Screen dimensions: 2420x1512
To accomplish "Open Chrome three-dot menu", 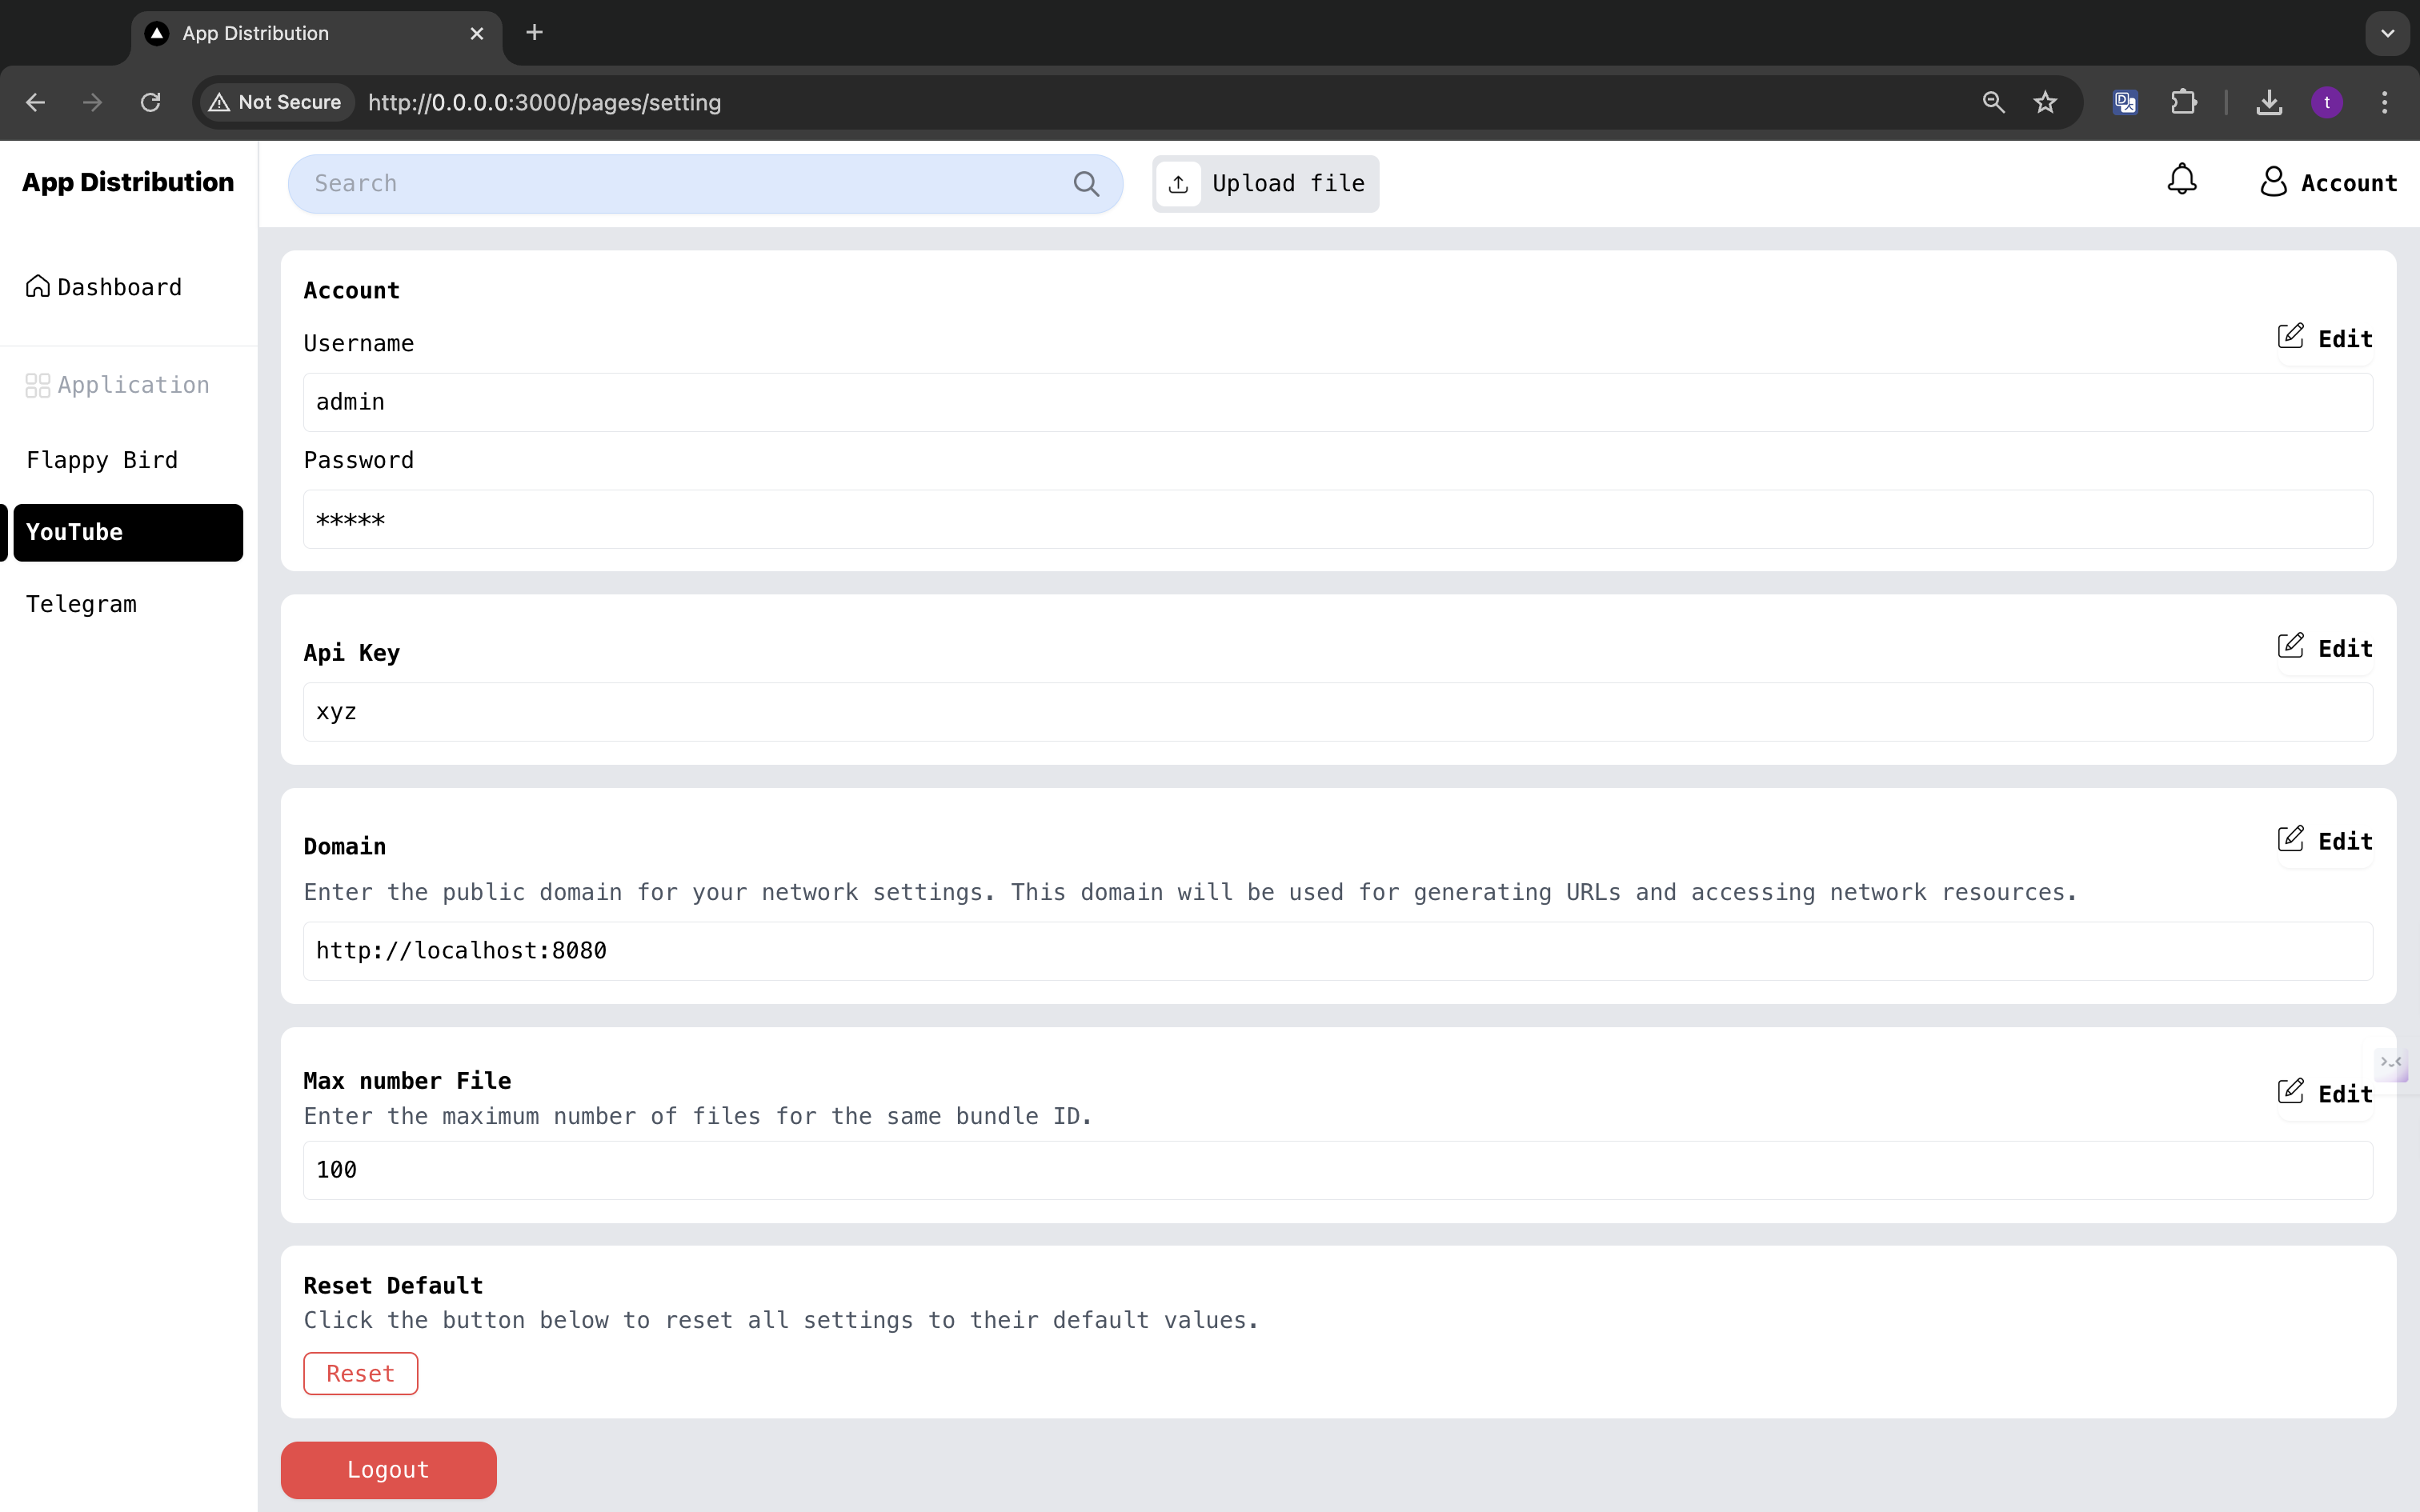I will click(2384, 102).
